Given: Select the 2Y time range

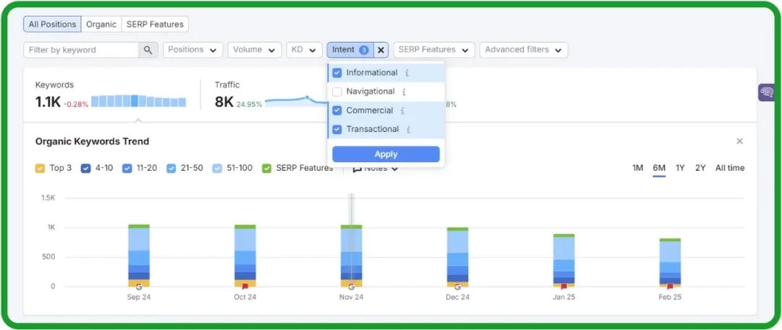Looking at the screenshot, I should tap(700, 168).
